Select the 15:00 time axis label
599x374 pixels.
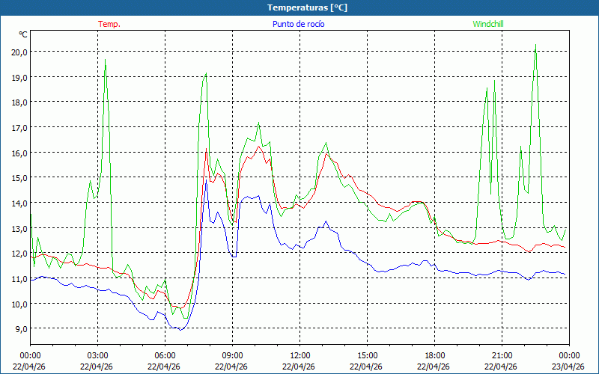(368, 355)
